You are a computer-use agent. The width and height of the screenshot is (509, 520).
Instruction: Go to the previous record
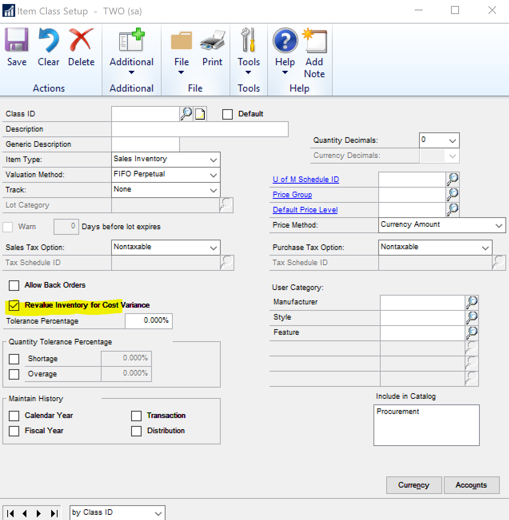point(25,514)
